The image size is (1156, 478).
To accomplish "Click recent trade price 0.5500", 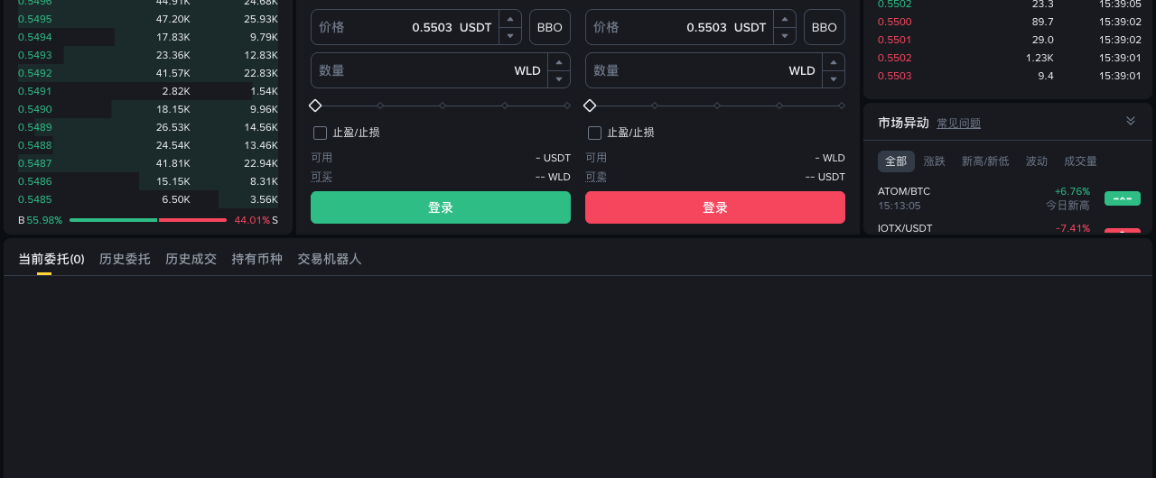I will [x=894, y=22].
